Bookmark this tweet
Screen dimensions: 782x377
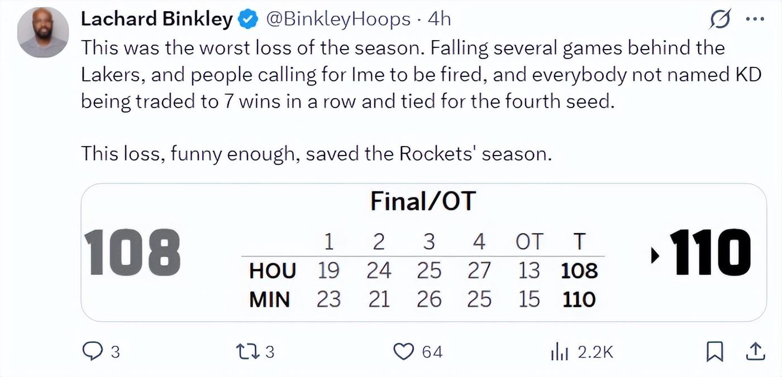point(715,351)
